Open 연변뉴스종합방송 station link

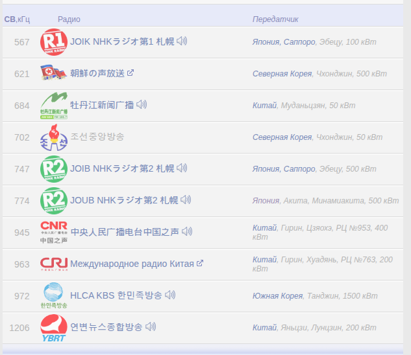tap(106, 327)
